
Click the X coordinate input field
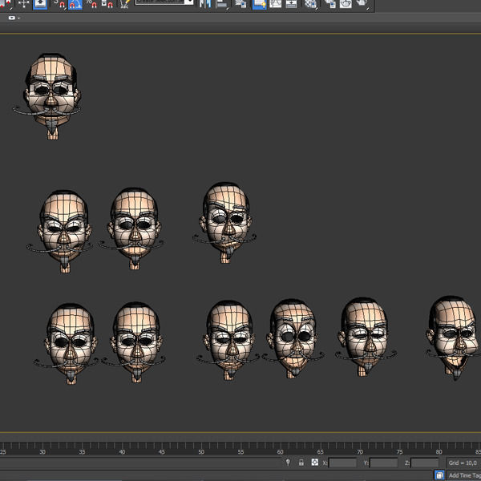(x=342, y=463)
